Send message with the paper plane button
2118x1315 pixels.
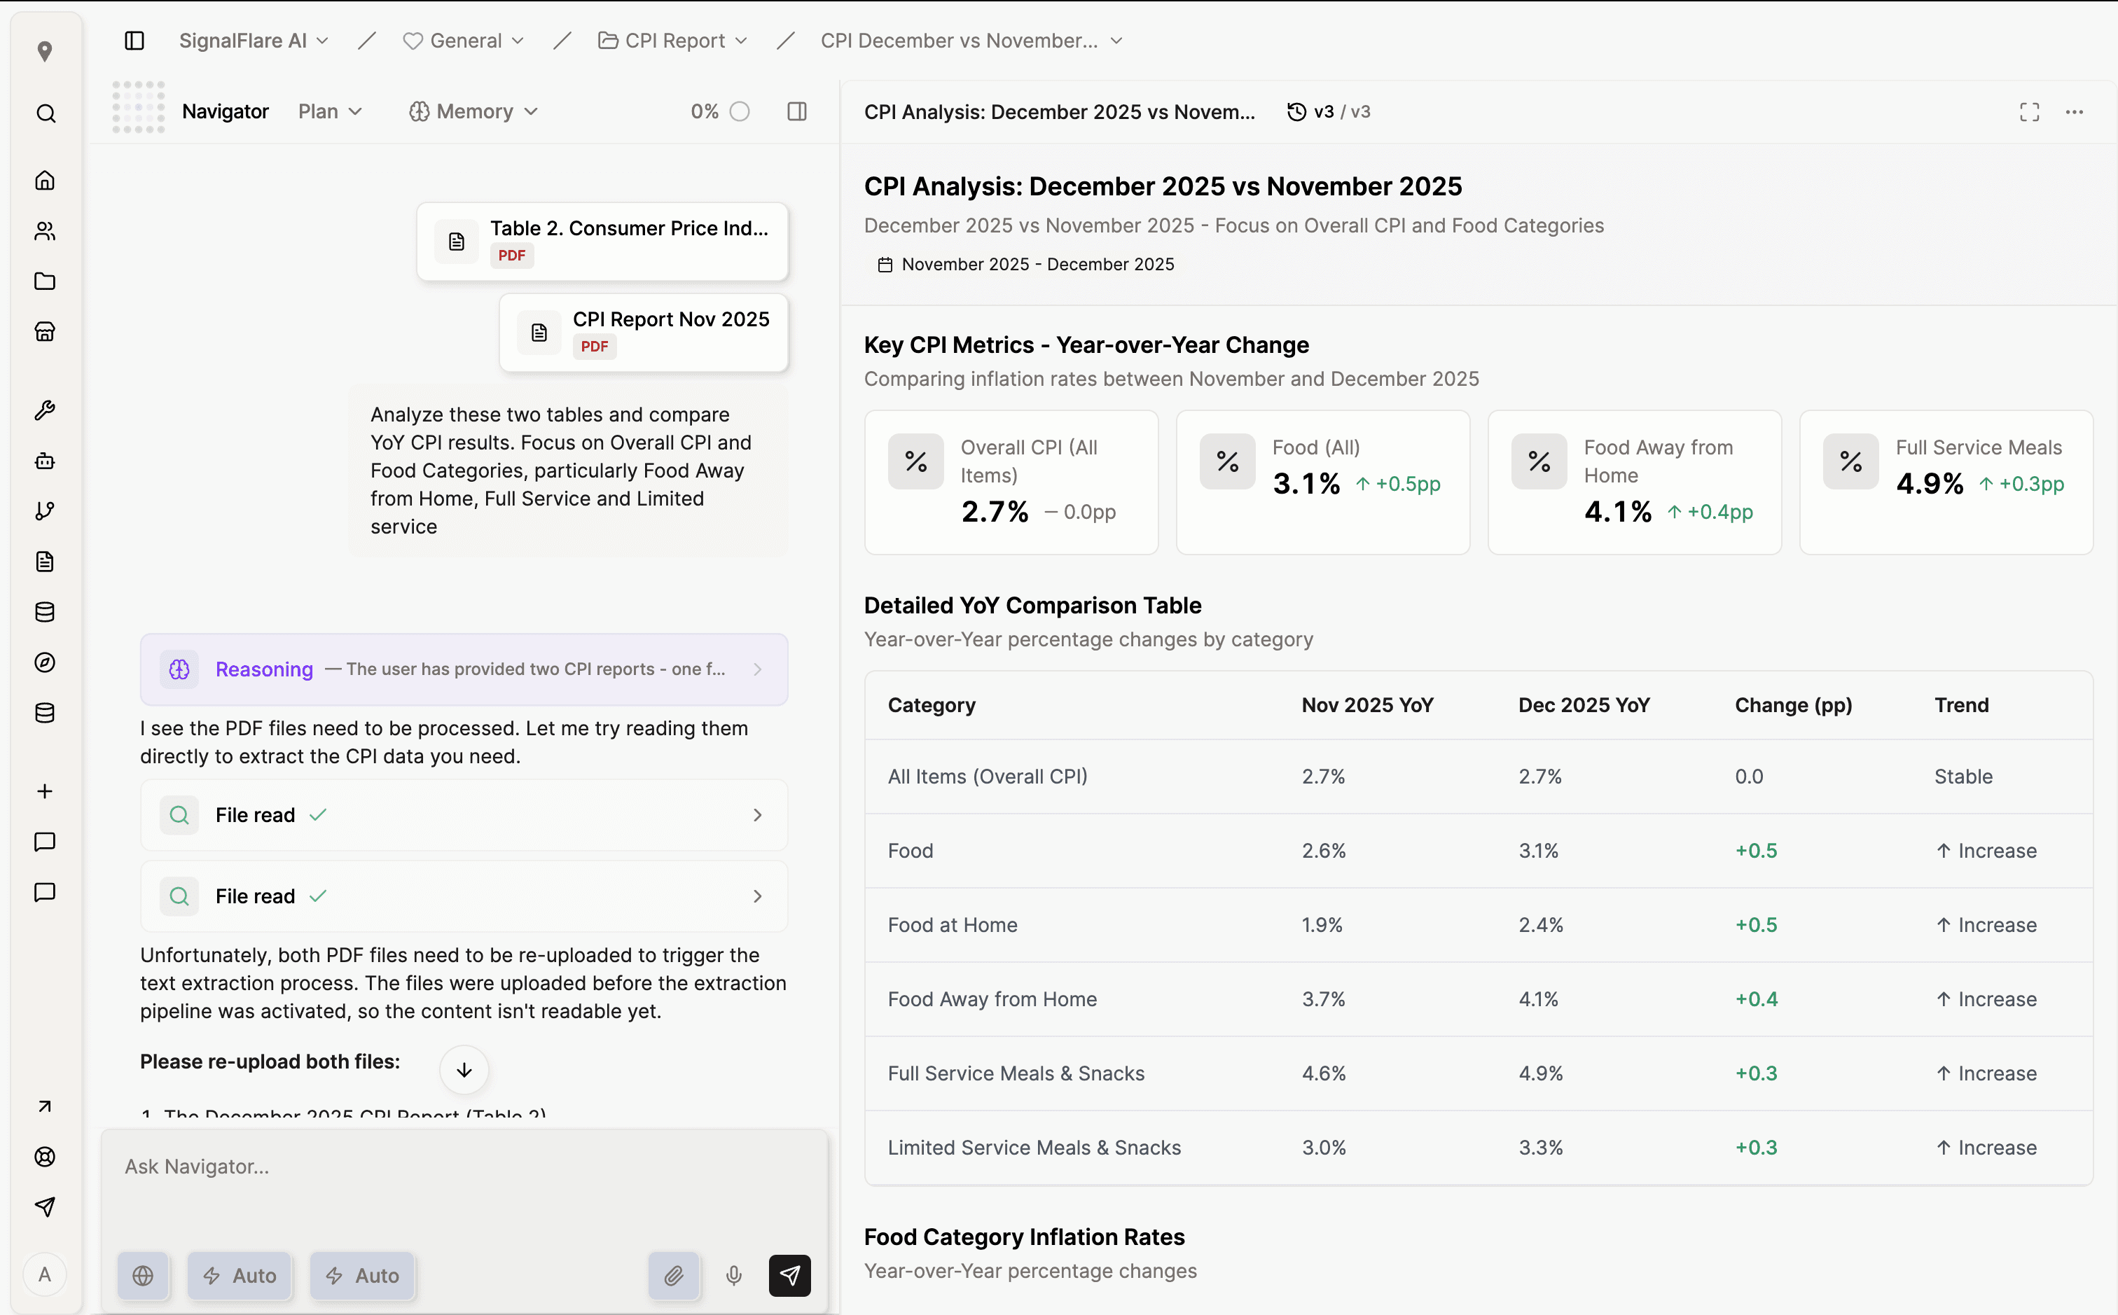click(789, 1275)
